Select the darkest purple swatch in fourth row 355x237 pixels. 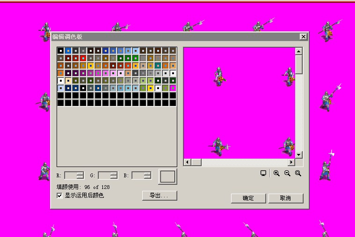(68, 73)
